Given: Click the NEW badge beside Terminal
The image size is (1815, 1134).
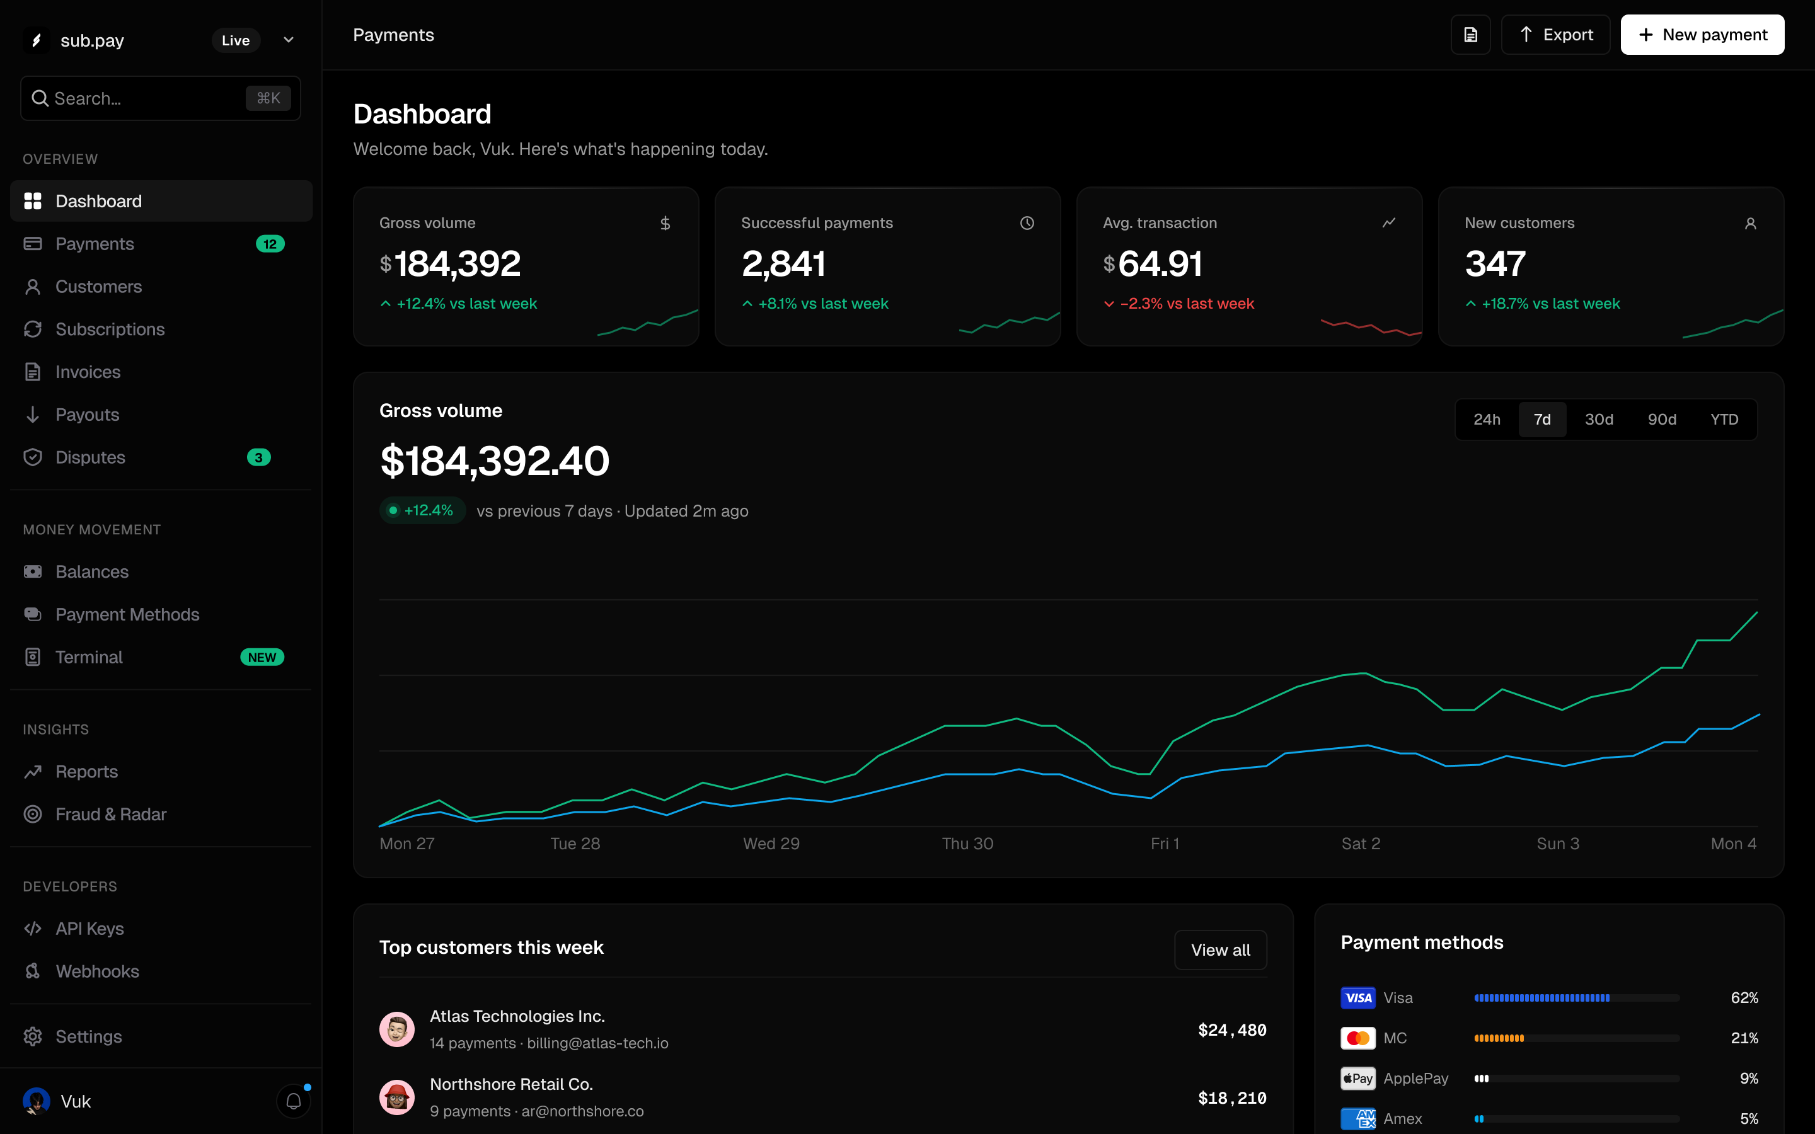Looking at the screenshot, I should pos(262,657).
